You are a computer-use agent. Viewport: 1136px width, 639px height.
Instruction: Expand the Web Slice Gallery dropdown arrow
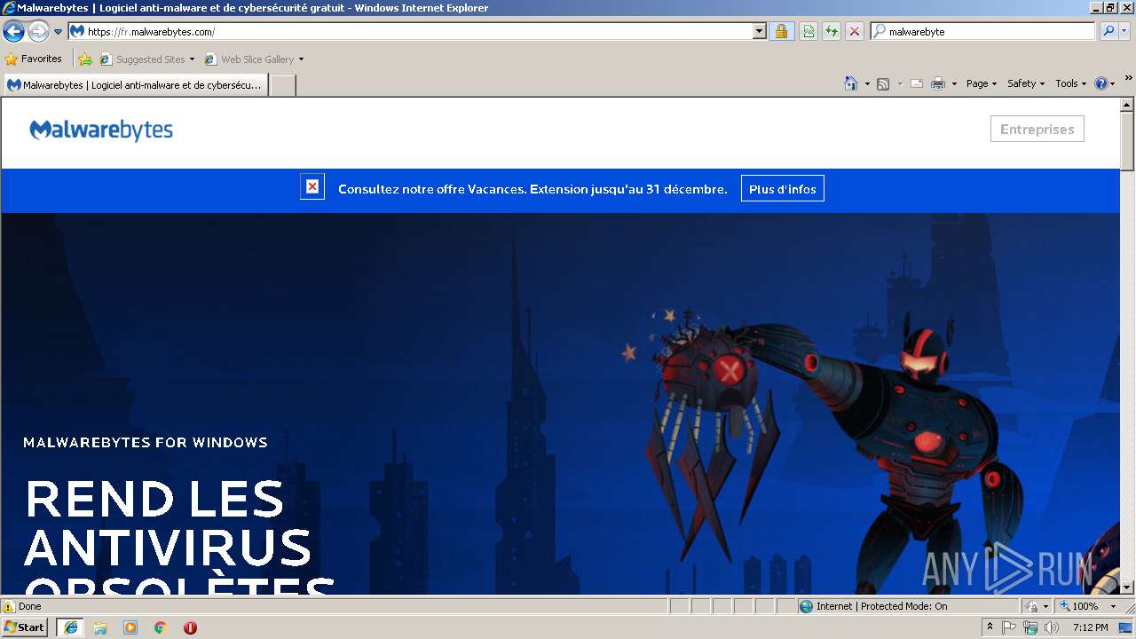(x=301, y=59)
